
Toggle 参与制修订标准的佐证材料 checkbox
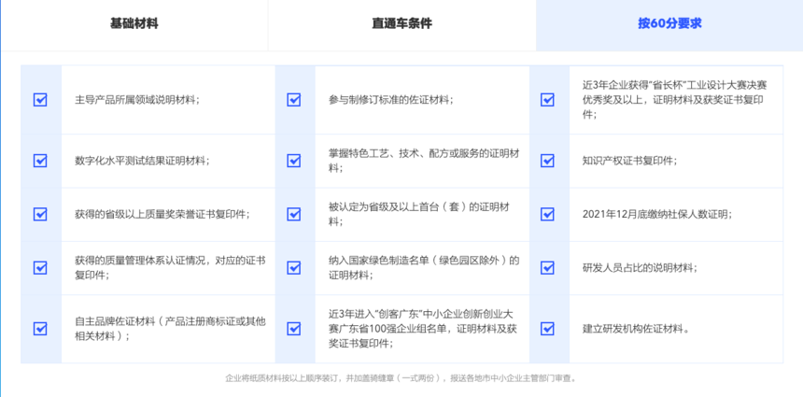pos(294,99)
